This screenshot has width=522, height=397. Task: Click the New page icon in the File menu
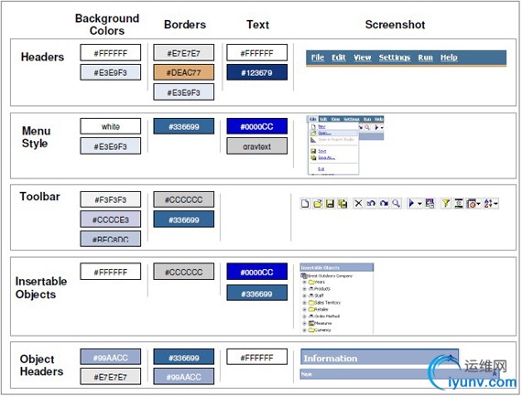(x=313, y=126)
